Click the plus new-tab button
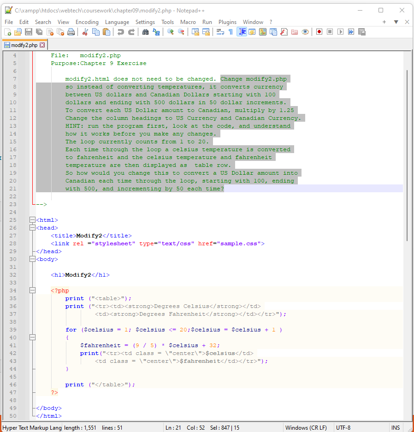 (x=384, y=22)
